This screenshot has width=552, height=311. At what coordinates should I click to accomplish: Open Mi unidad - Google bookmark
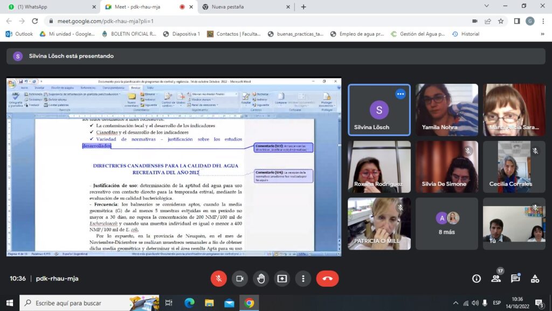tap(67, 34)
